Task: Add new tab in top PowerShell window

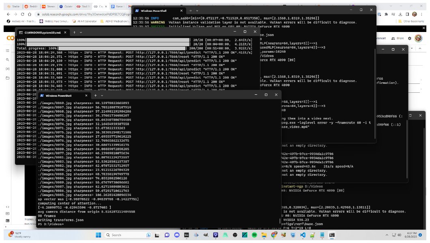Action: point(191,11)
